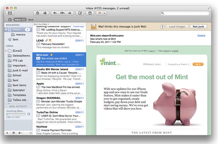Click attachment paperclip on LEAD message
The height and width of the screenshot is (144, 218).
click(x=46, y=41)
